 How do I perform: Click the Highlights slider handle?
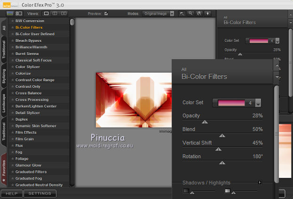click(x=233, y=192)
